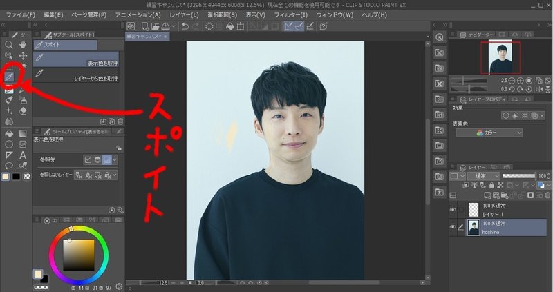The image size is (553, 292).
Task: Toggle tool property lock icon
Action: [119, 148]
